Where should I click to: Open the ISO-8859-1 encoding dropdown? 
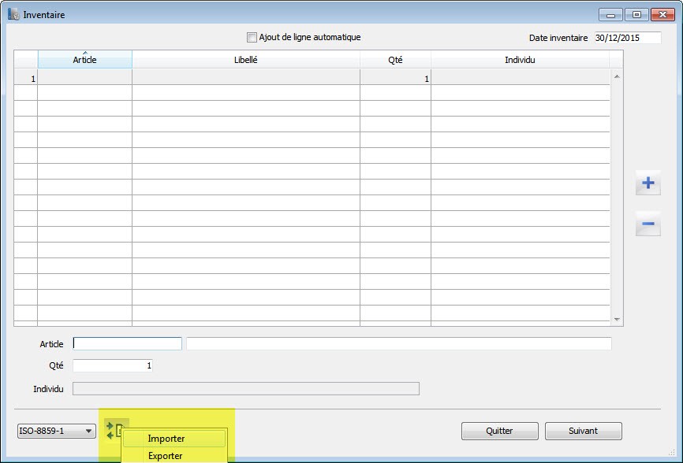57,431
